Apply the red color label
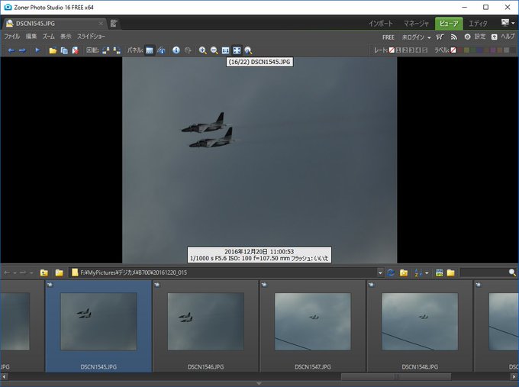This screenshot has height=387, width=519. (x=460, y=50)
